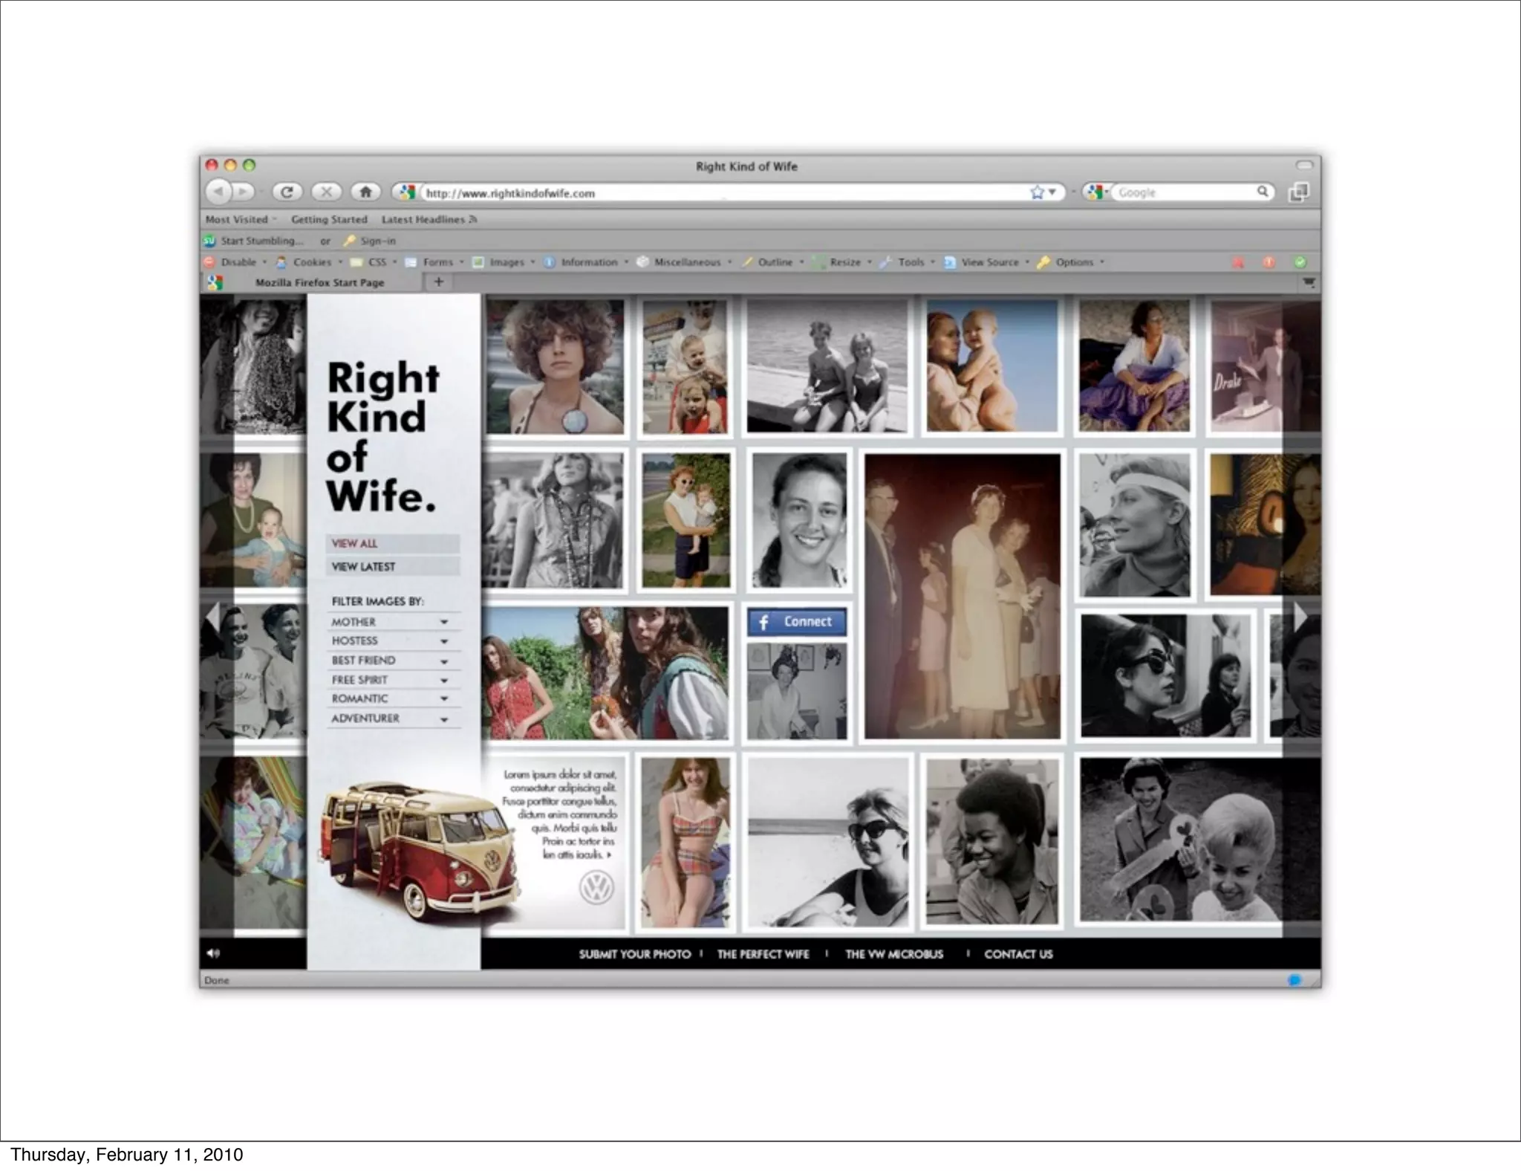This screenshot has width=1521, height=1171.
Task: Click the stop loading X button
Action: tap(326, 192)
